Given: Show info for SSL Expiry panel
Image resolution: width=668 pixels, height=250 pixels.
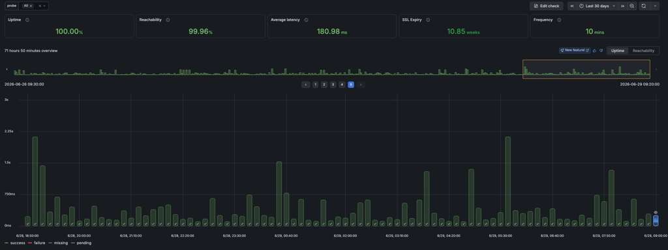Looking at the screenshot, I should coord(428,20).
